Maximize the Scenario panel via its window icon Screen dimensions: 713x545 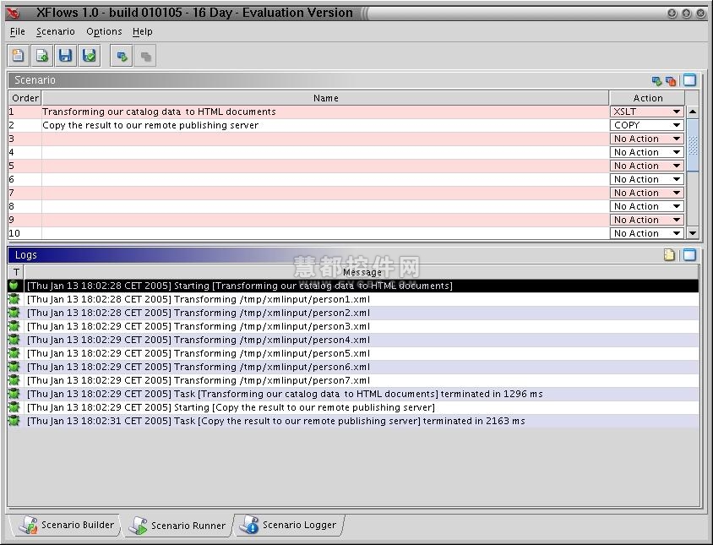tap(689, 80)
